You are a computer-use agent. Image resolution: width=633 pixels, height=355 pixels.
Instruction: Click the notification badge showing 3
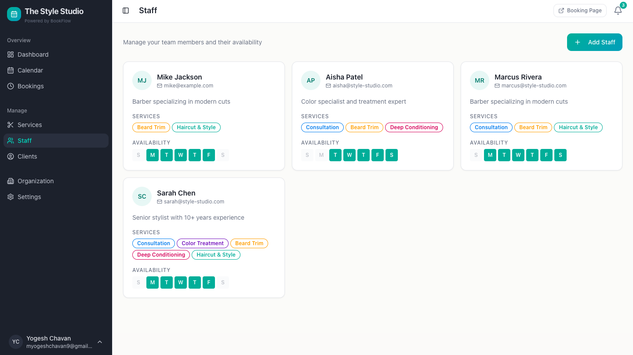pyautogui.click(x=623, y=5)
